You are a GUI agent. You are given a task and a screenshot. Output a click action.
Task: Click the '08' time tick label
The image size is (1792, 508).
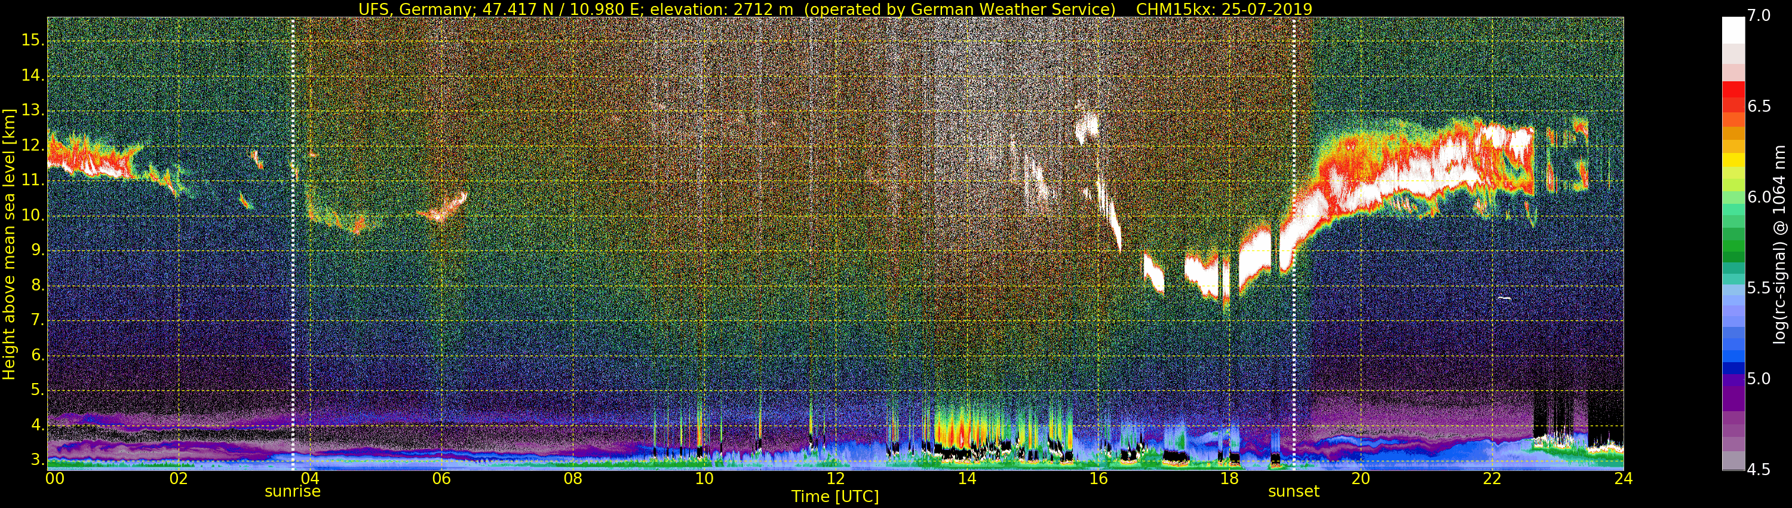pyautogui.click(x=572, y=479)
